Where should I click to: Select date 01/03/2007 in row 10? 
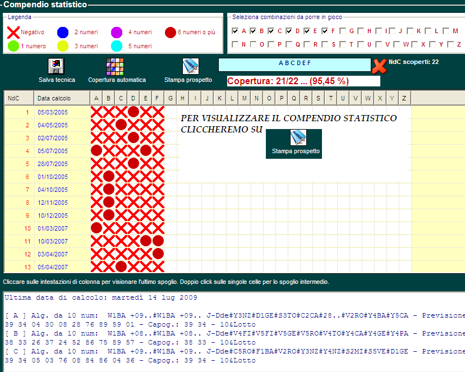pos(53,228)
